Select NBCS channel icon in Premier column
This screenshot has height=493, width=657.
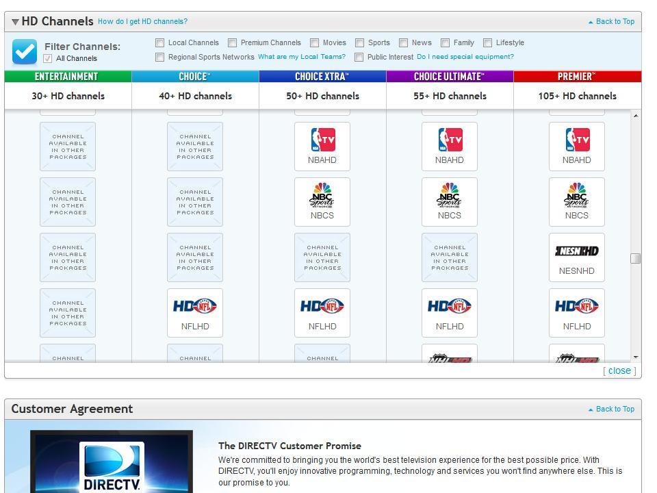pyautogui.click(x=576, y=201)
